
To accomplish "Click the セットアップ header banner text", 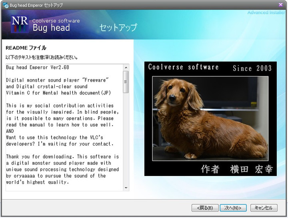I will click(x=118, y=28).
